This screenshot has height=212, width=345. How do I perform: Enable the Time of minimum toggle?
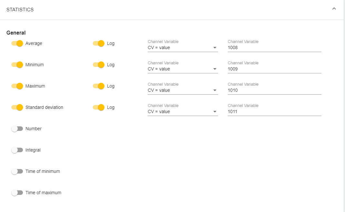click(17, 171)
